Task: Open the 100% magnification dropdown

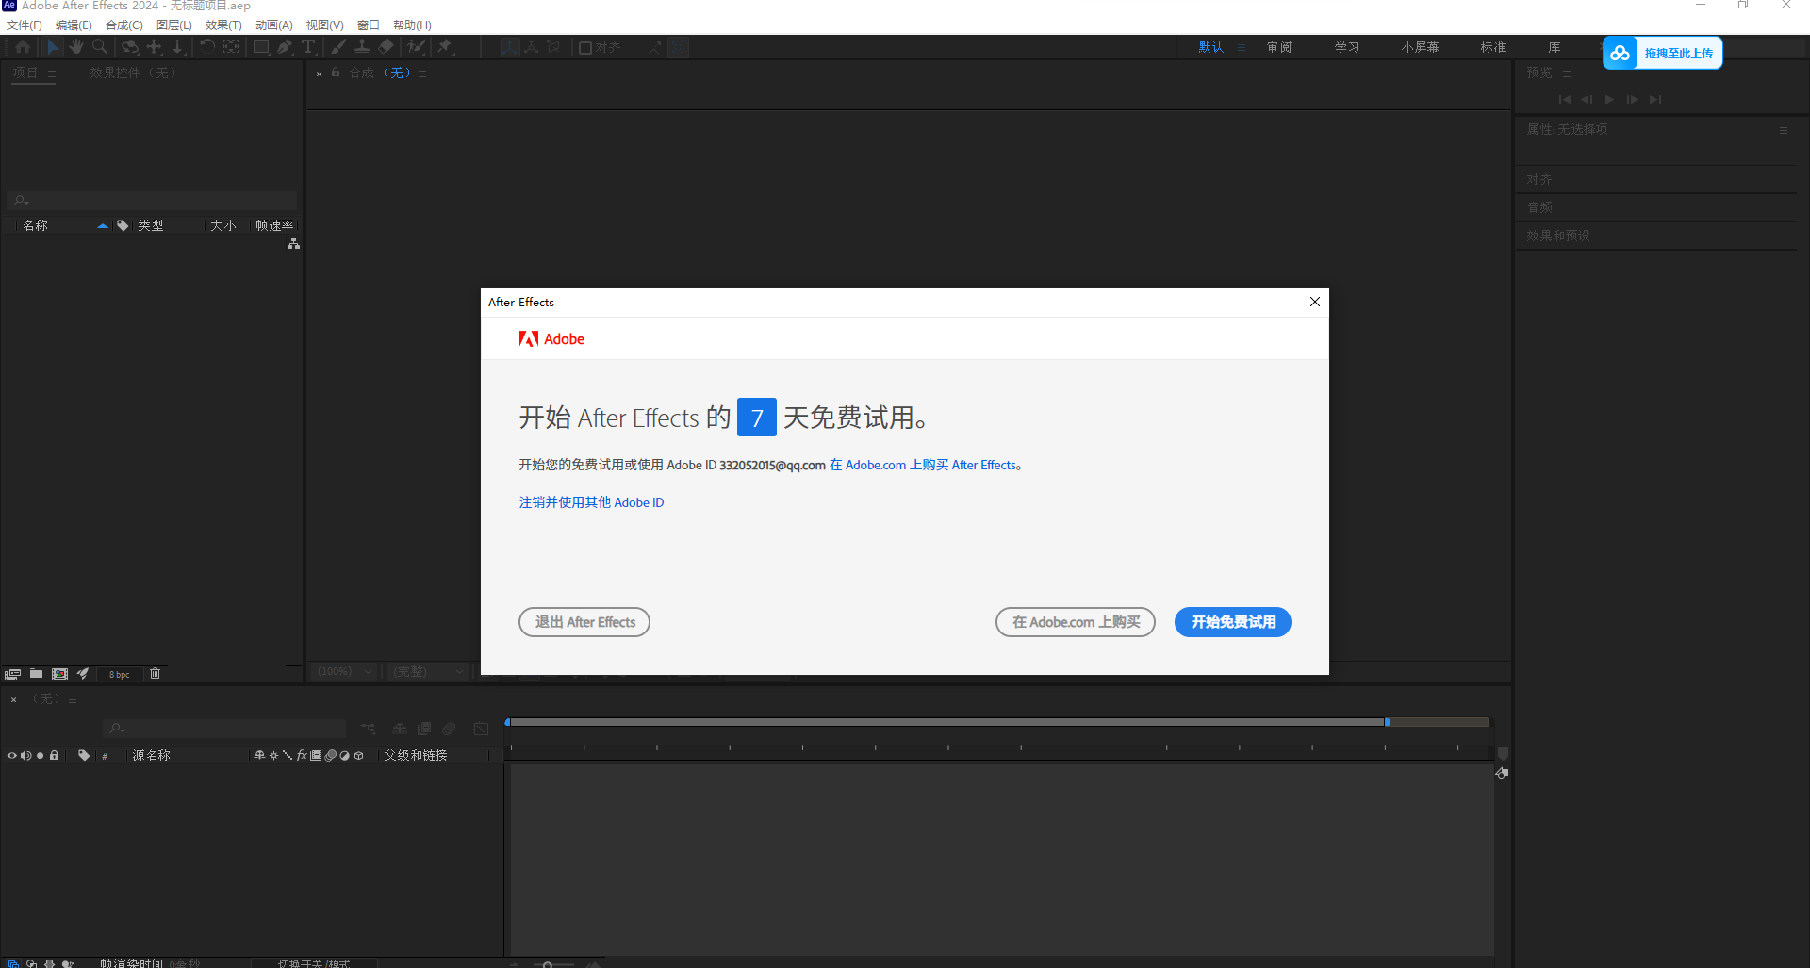Action: click(x=344, y=671)
